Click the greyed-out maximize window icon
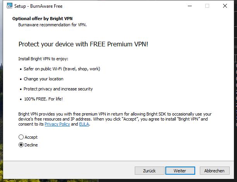This screenshot has height=182, width=237. tap(207, 6)
